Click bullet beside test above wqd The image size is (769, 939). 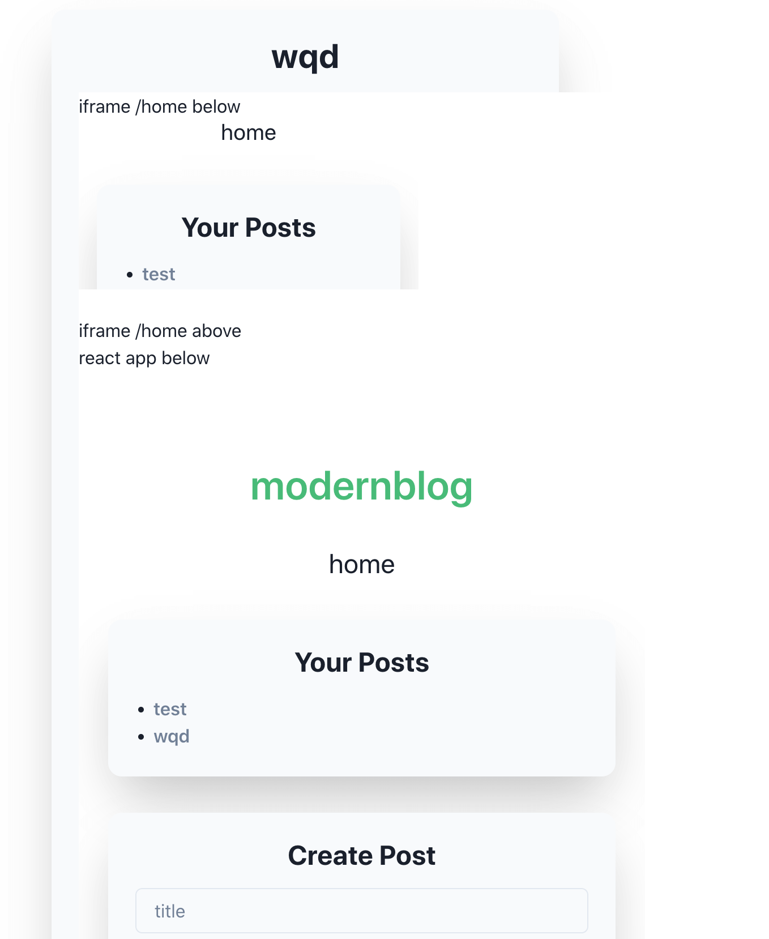point(141,710)
